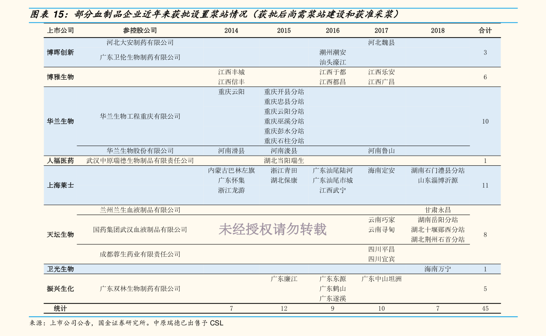Click the 河北大安制药有限公司 cell
The image size is (546, 336).
[x=140, y=43]
